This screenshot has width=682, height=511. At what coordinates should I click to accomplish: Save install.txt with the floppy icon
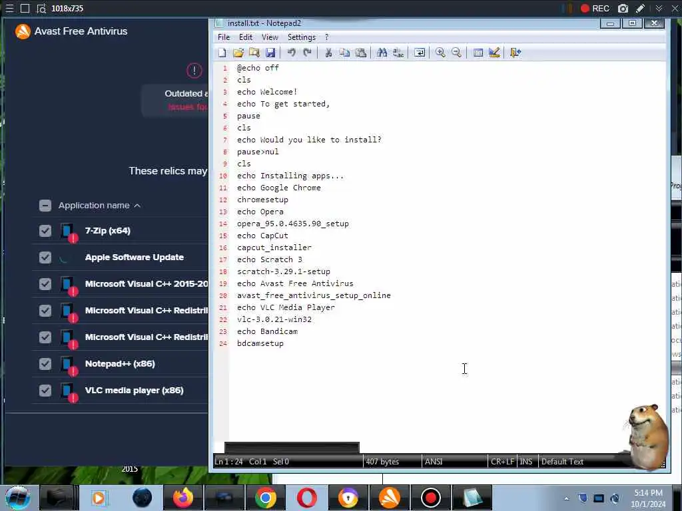pos(270,53)
